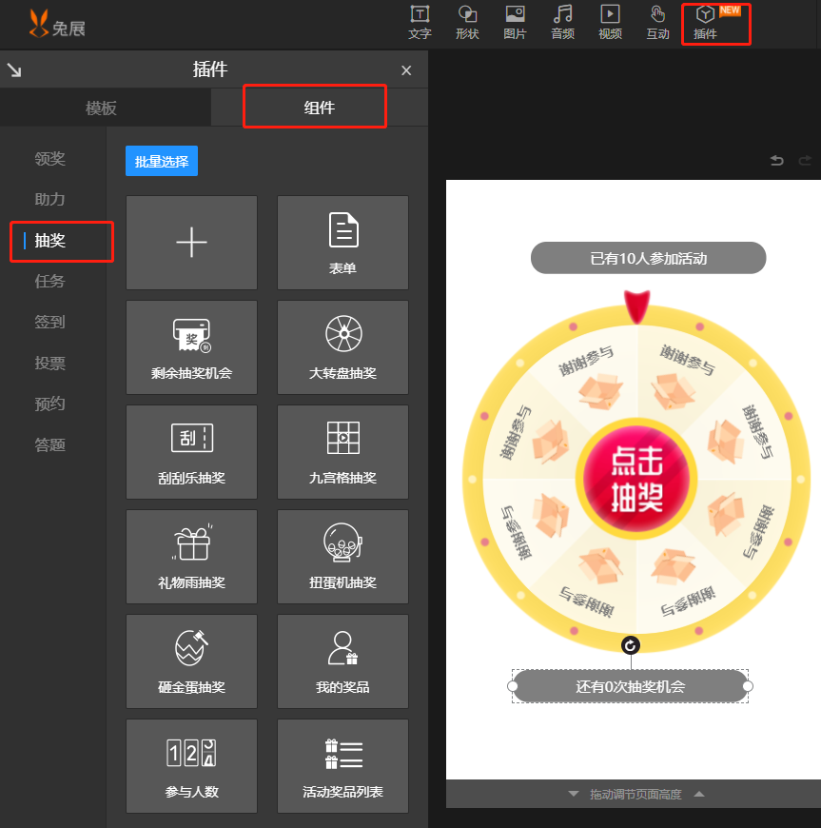Open the 文字 text tool
The width and height of the screenshot is (821, 828).
click(420, 23)
